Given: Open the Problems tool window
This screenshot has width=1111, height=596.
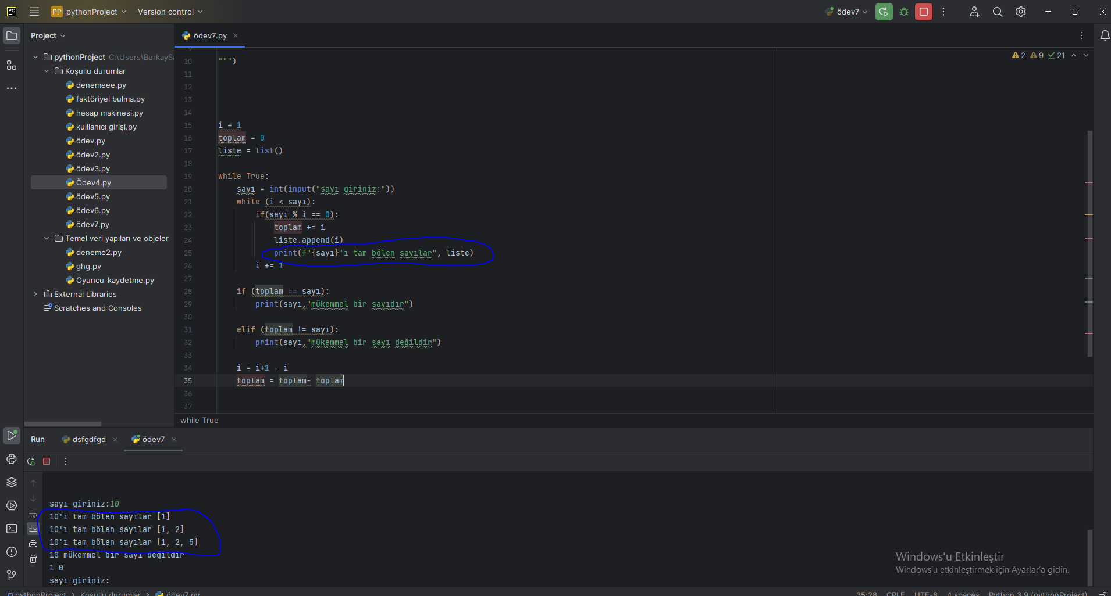Looking at the screenshot, I should point(12,552).
